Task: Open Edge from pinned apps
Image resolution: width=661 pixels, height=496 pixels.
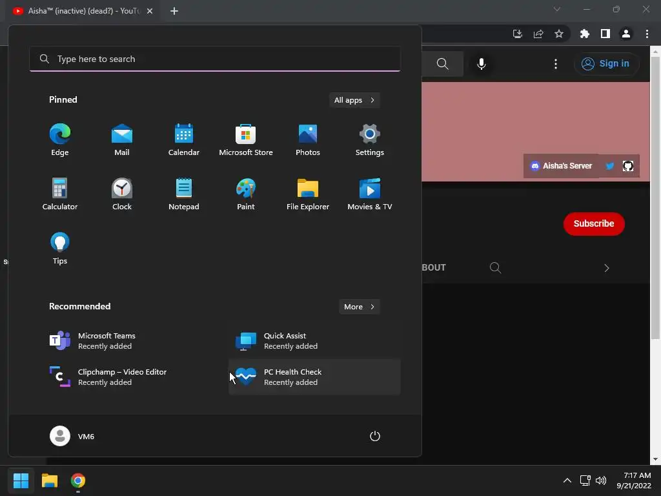Action: 60,140
